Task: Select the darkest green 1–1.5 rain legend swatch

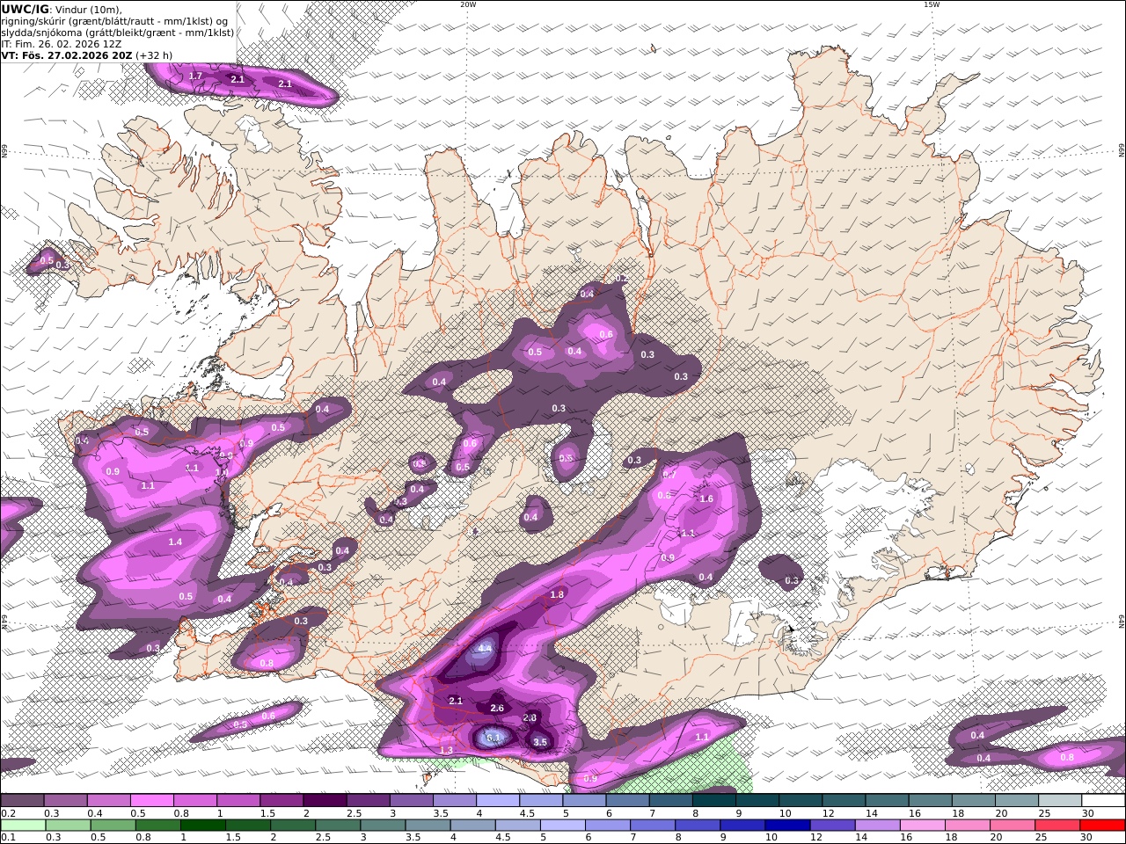Action: tap(201, 826)
